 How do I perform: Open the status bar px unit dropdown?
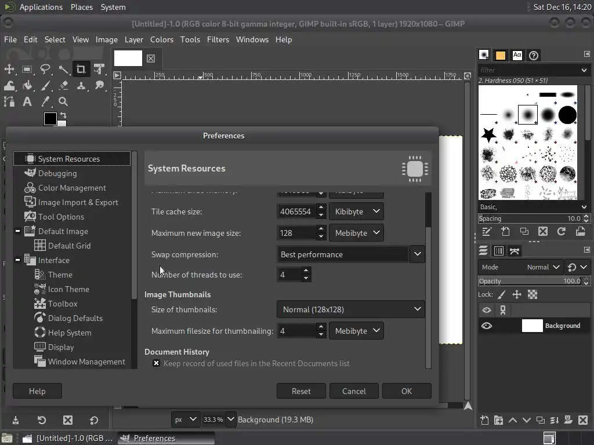tap(185, 420)
